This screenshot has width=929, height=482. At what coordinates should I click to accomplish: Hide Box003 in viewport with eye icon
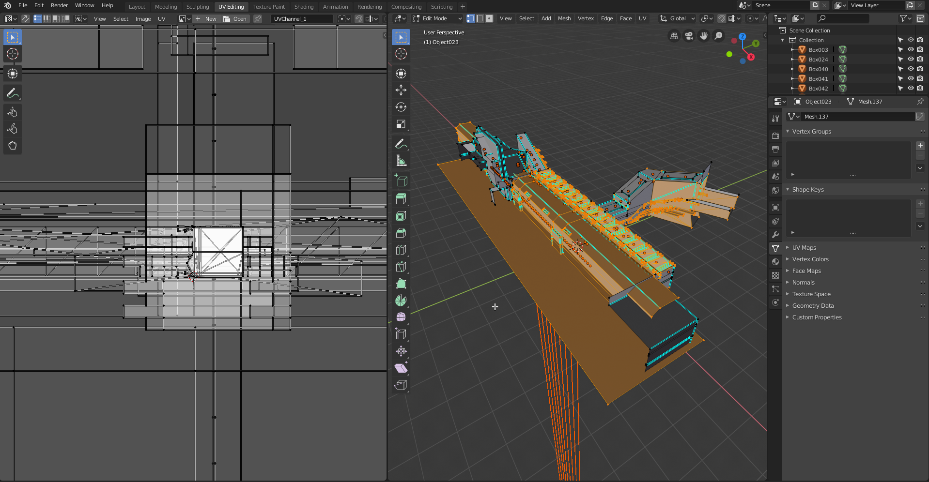911,49
